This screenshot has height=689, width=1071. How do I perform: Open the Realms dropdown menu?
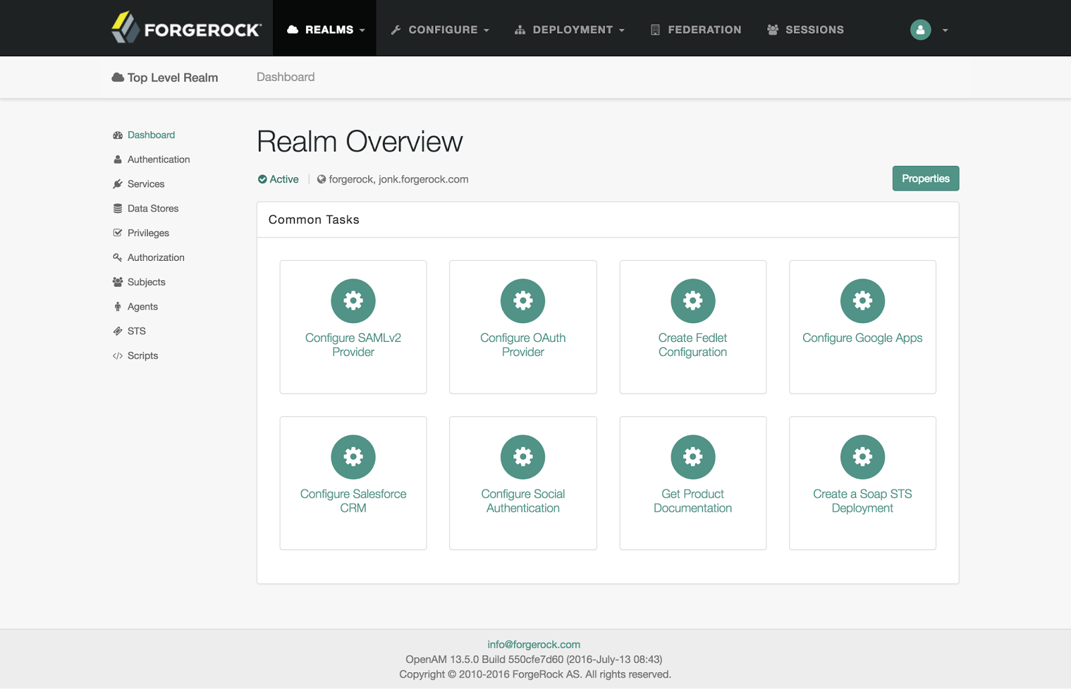pyautogui.click(x=325, y=29)
